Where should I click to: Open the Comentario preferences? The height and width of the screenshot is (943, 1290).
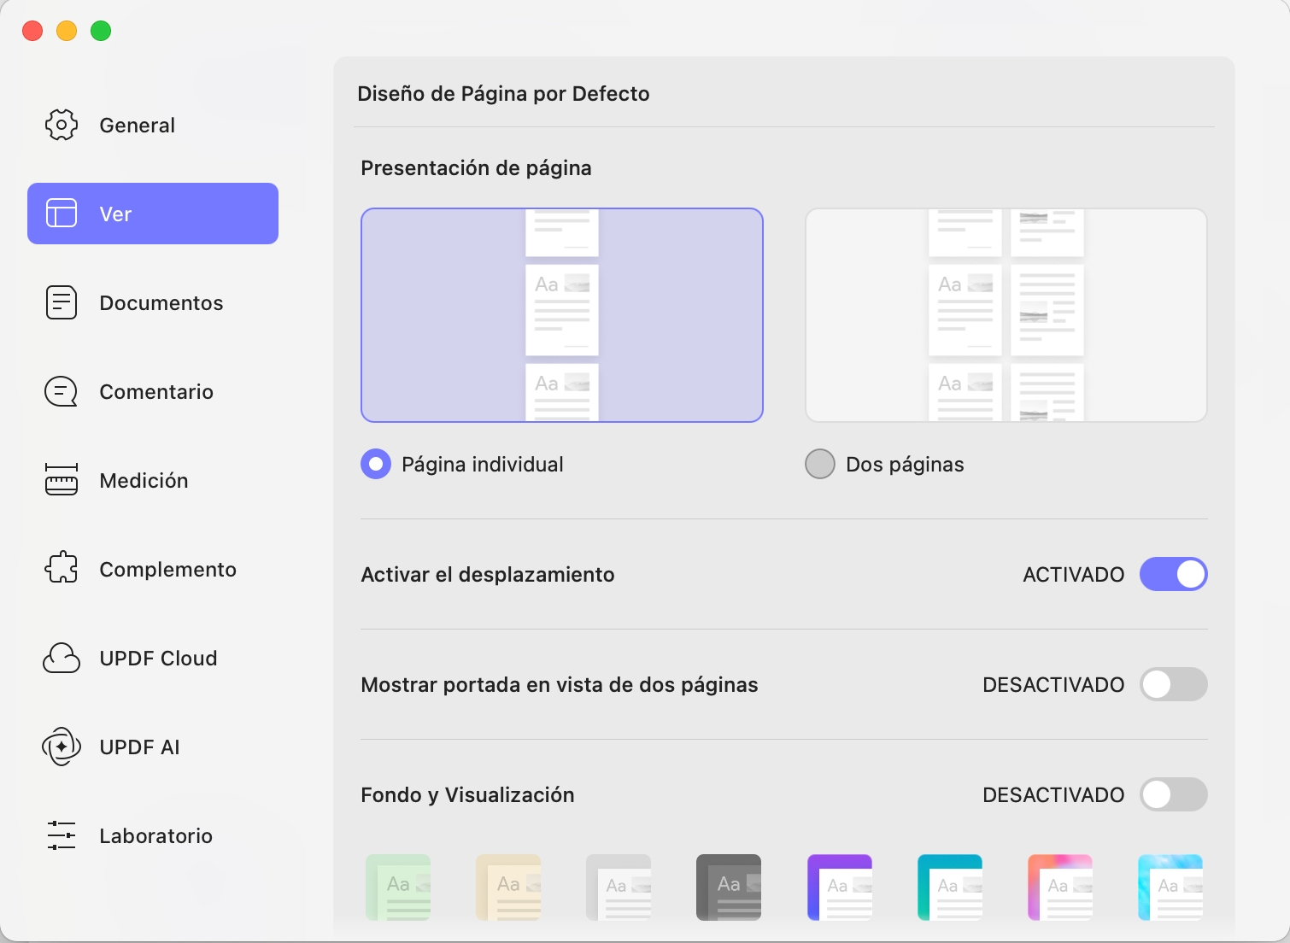pos(153,391)
